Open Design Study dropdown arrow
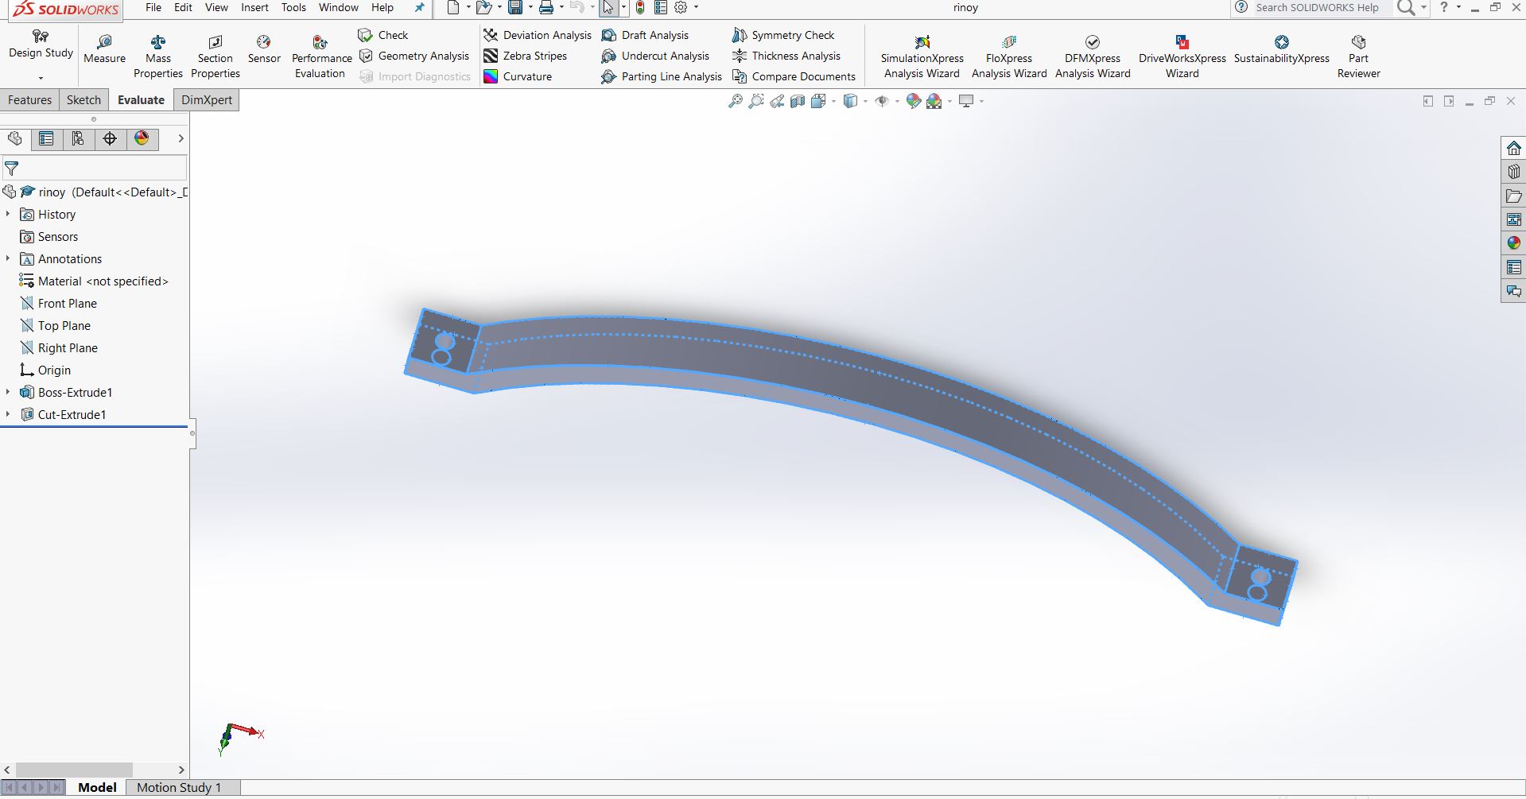 click(x=41, y=78)
